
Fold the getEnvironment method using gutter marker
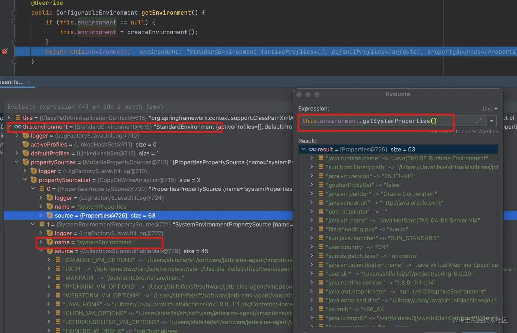14,13
